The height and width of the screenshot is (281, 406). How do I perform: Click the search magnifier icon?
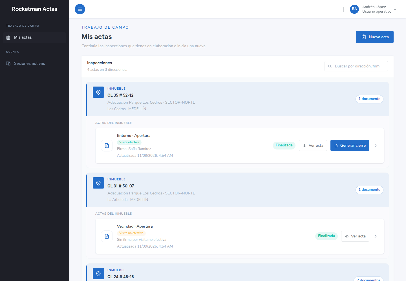click(x=330, y=66)
